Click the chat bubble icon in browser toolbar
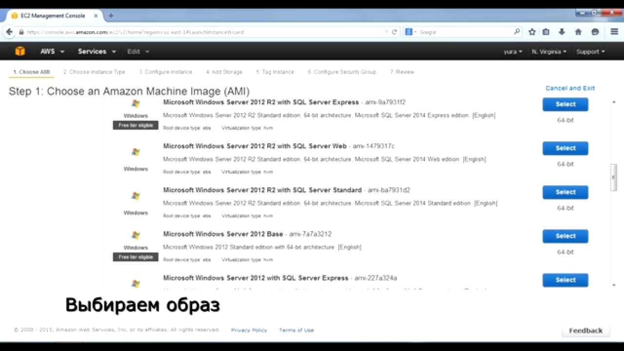Image resolution: width=624 pixels, height=351 pixels. pos(595,32)
